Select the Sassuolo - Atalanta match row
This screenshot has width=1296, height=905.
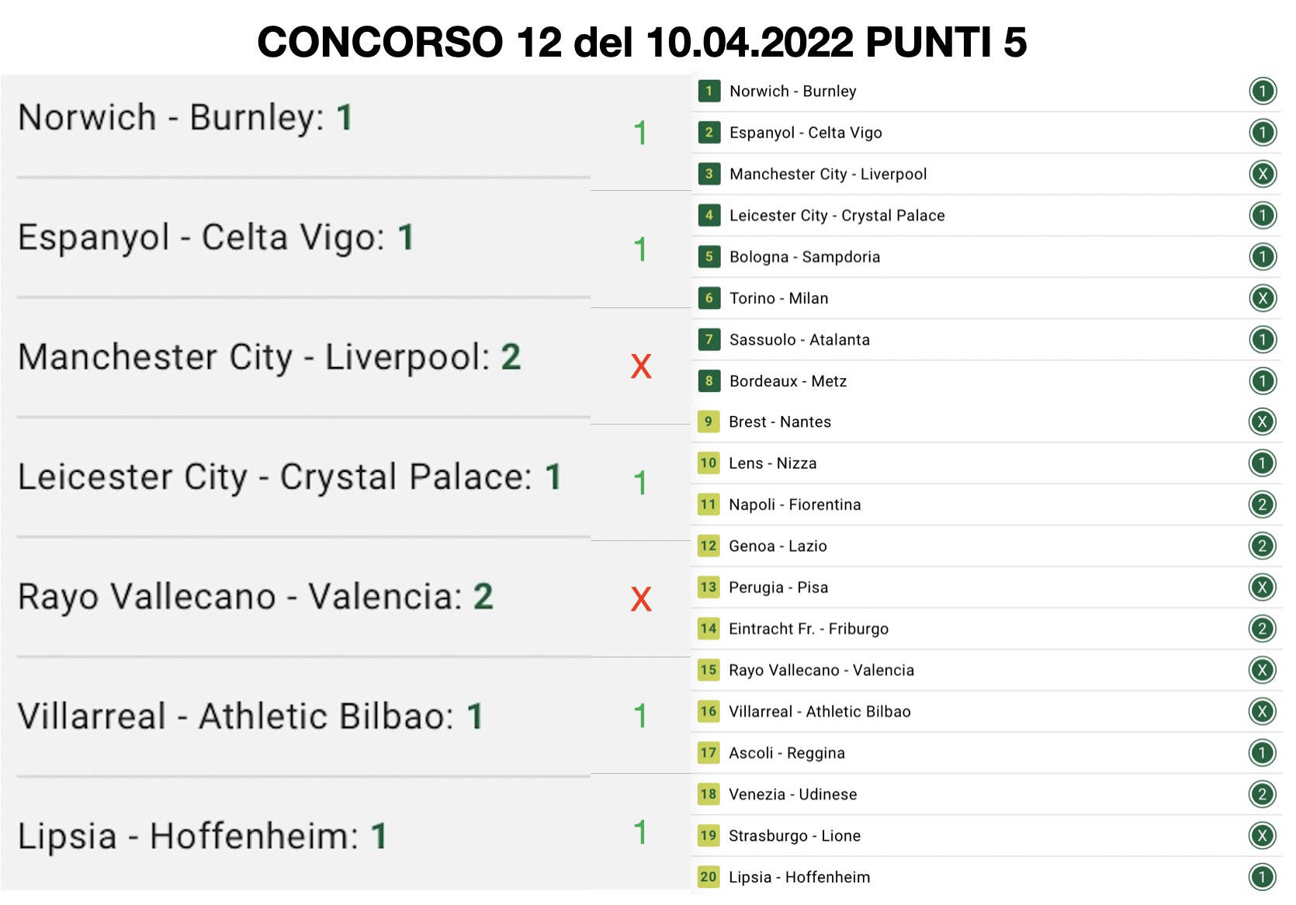[x=799, y=339]
